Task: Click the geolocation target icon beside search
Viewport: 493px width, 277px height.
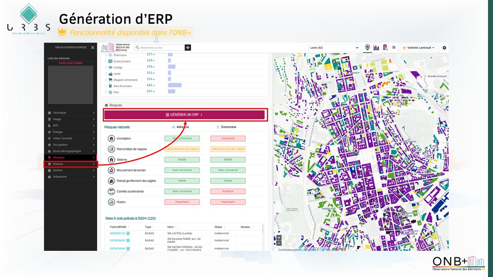Action: pos(188,48)
